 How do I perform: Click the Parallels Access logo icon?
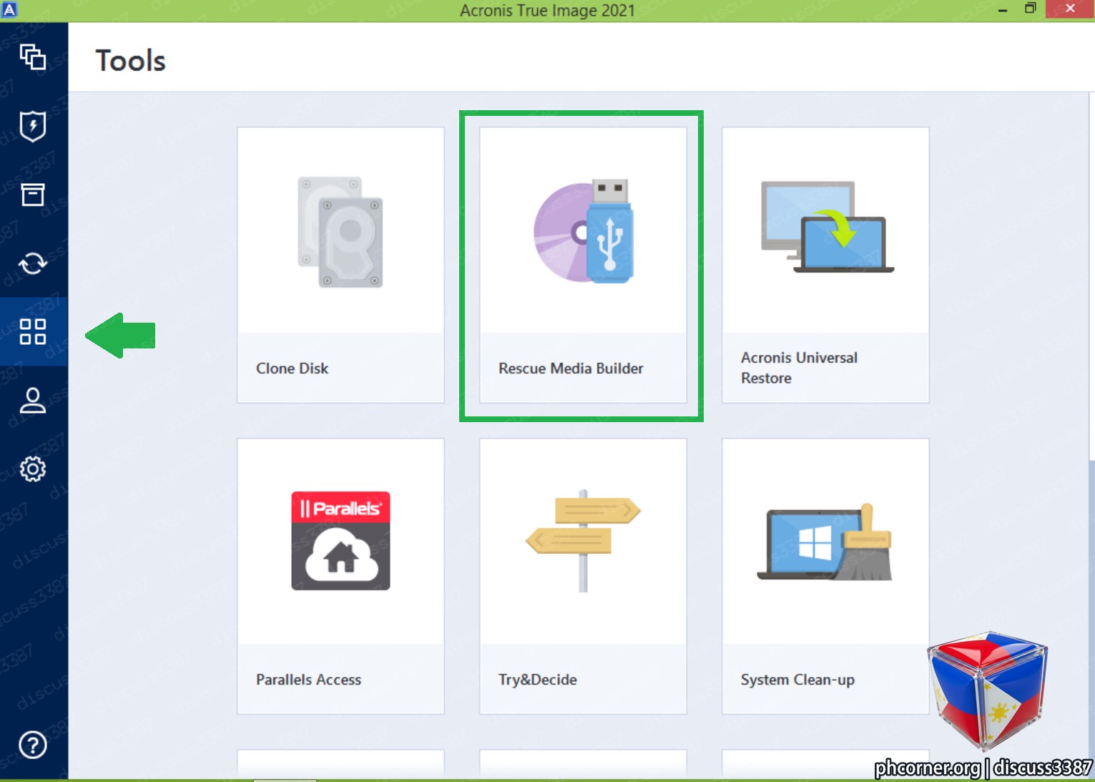[340, 541]
